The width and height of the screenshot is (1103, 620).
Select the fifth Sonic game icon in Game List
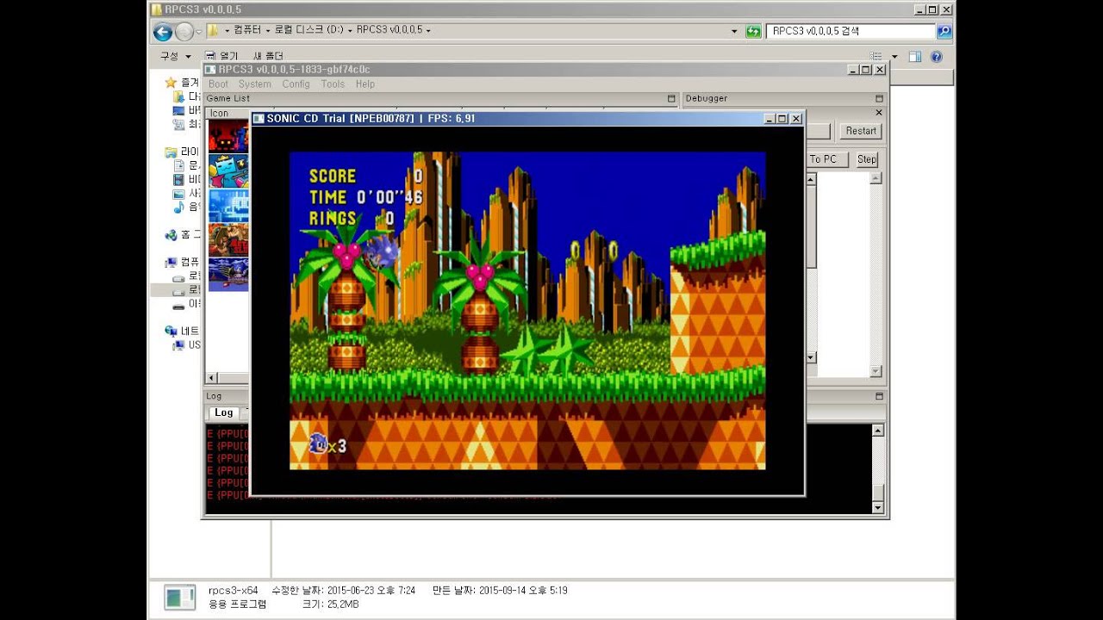coord(228,274)
